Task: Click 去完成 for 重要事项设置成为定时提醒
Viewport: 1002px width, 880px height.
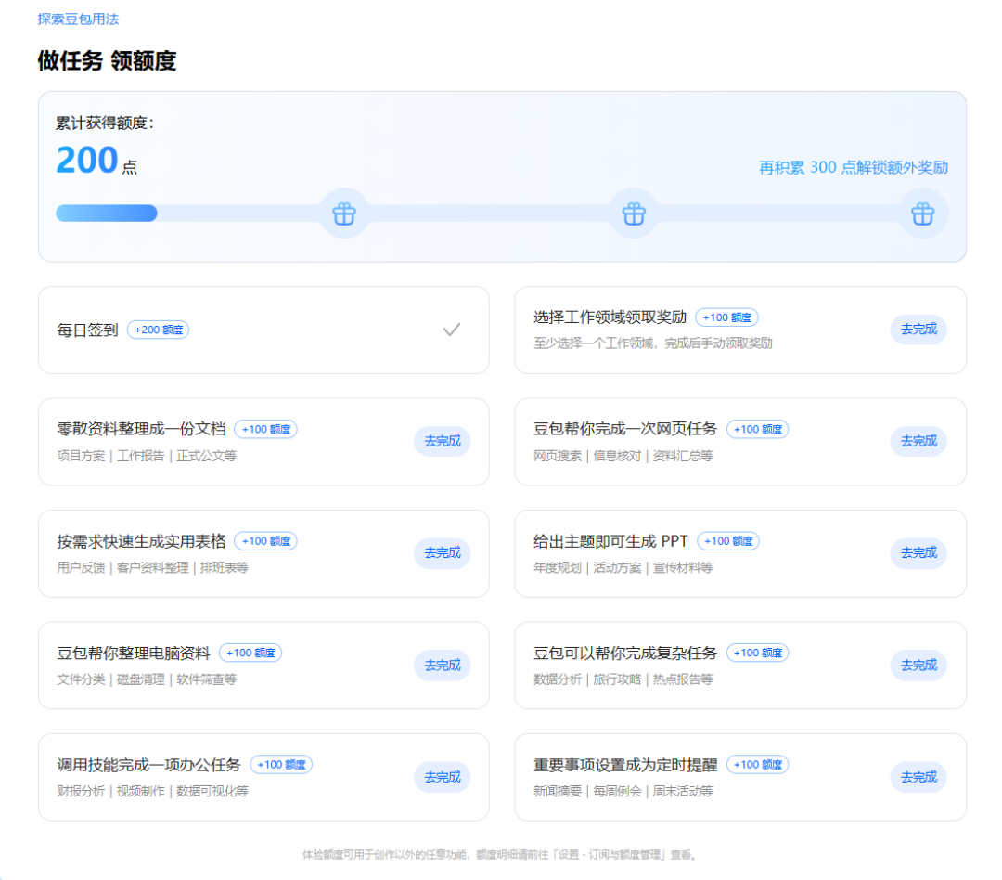Action: (918, 777)
